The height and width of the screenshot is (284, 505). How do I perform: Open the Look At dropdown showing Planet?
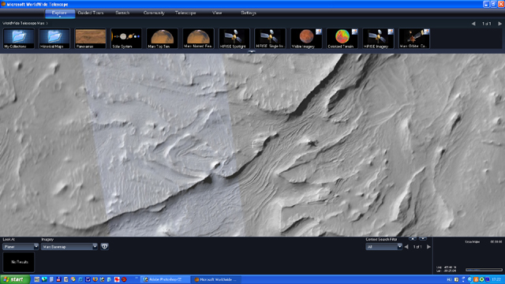[x=21, y=247]
